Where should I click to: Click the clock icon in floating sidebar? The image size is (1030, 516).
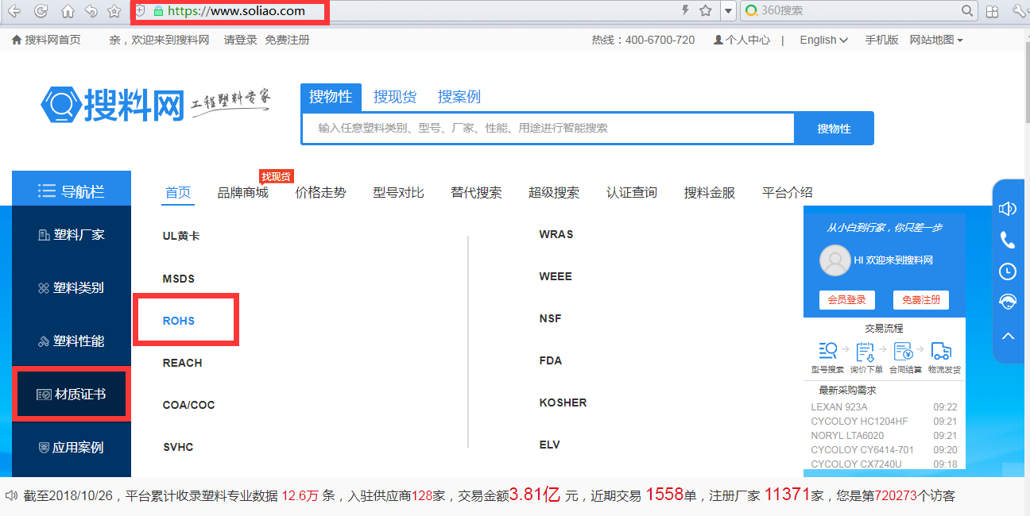1008,271
